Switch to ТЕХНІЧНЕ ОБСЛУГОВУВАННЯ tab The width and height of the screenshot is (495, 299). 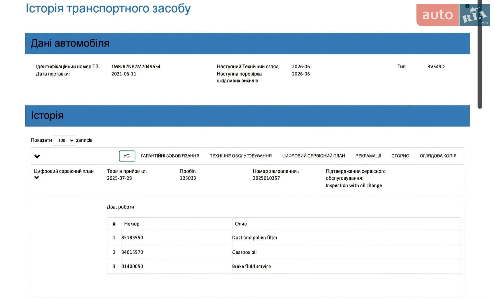point(241,156)
